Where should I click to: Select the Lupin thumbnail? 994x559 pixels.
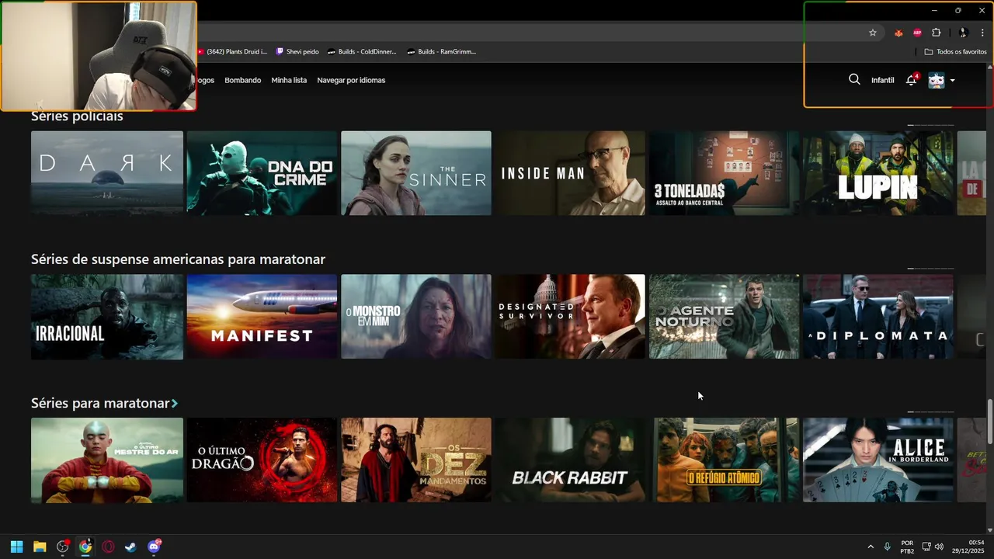click(x=878, y=173)
